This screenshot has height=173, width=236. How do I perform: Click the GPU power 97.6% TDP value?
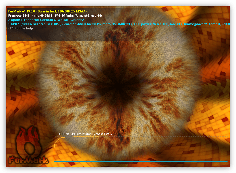click(151, 24)
